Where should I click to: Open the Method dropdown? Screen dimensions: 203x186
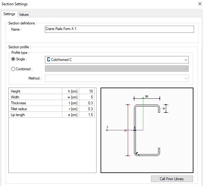pos(117,78)
